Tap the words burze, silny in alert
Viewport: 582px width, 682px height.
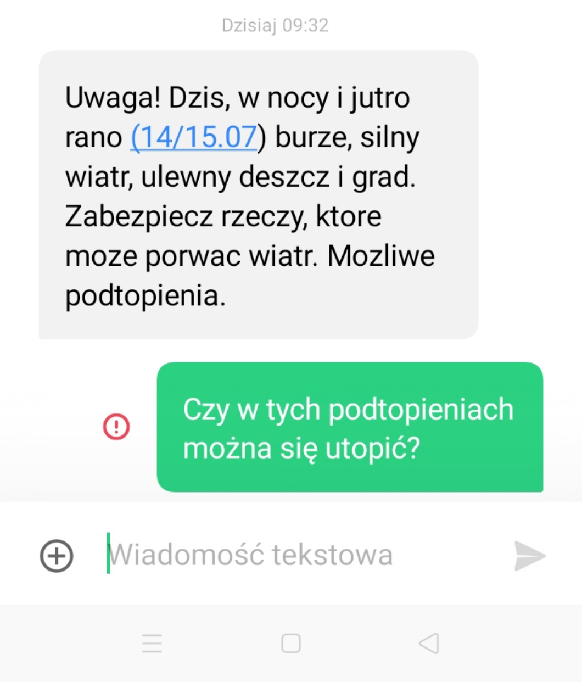[347, 137]
